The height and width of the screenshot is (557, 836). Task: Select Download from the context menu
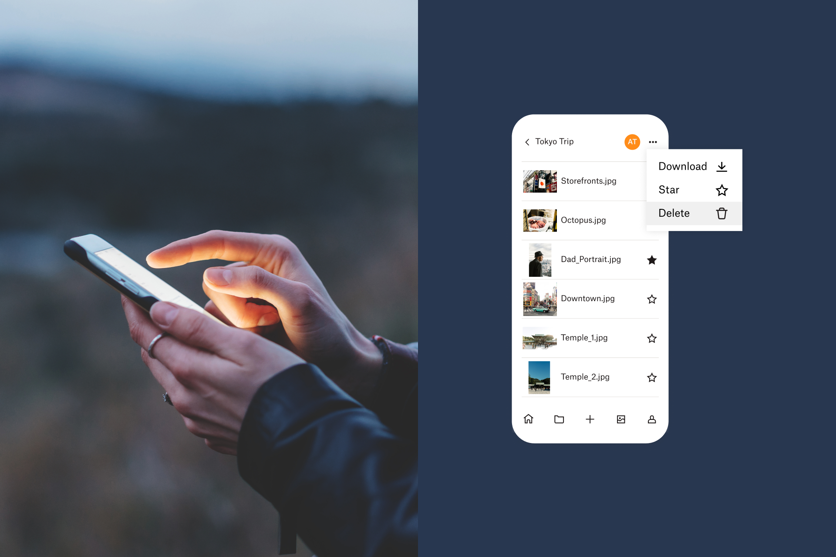pos(683,167)
